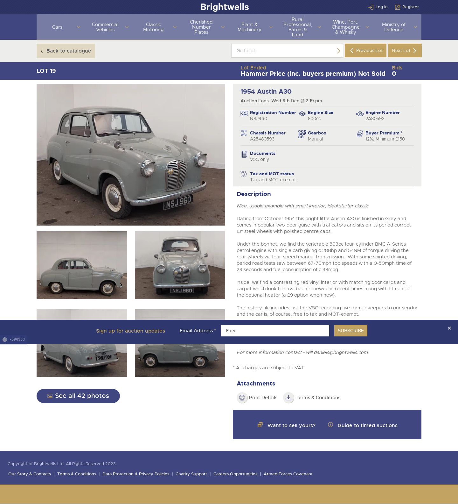Viewport: 458px width, 504px height.
Task: Go to the Next Lot
Action: pos(405,50)
